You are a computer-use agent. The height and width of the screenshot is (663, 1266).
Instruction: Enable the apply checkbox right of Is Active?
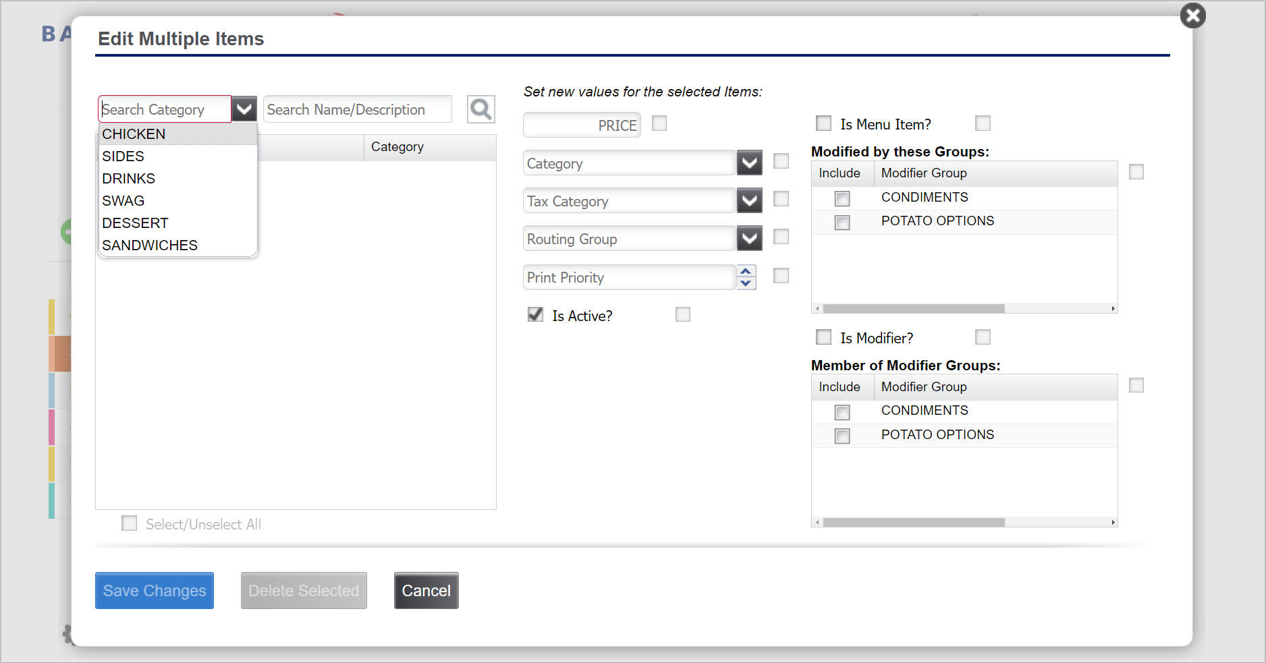point(683,314)
